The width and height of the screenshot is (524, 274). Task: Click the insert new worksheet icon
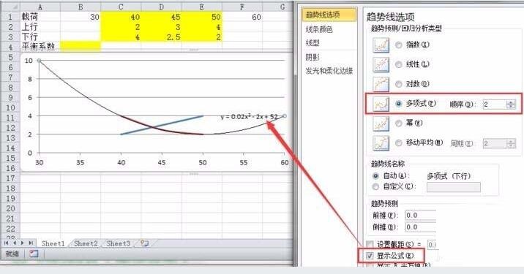point(144,243)
